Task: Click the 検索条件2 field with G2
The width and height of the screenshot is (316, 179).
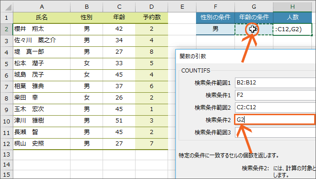Action: [275, 120]
